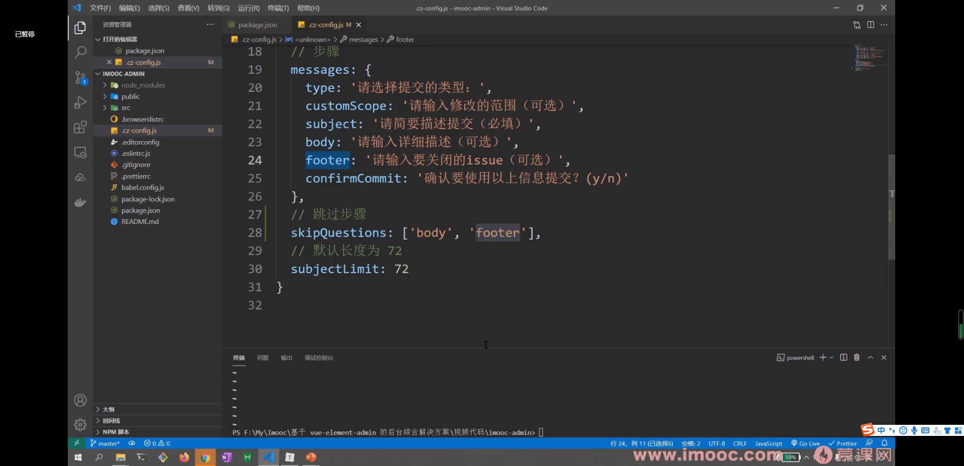Open the Search view in activity bar
The height and width of the screenshot is (466, 964).
coord(80,52)
